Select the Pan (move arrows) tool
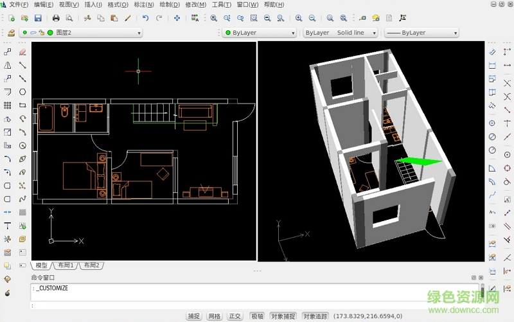Image resolution: width=514 pixels, height=322 pixels. [x=177, y=18]
